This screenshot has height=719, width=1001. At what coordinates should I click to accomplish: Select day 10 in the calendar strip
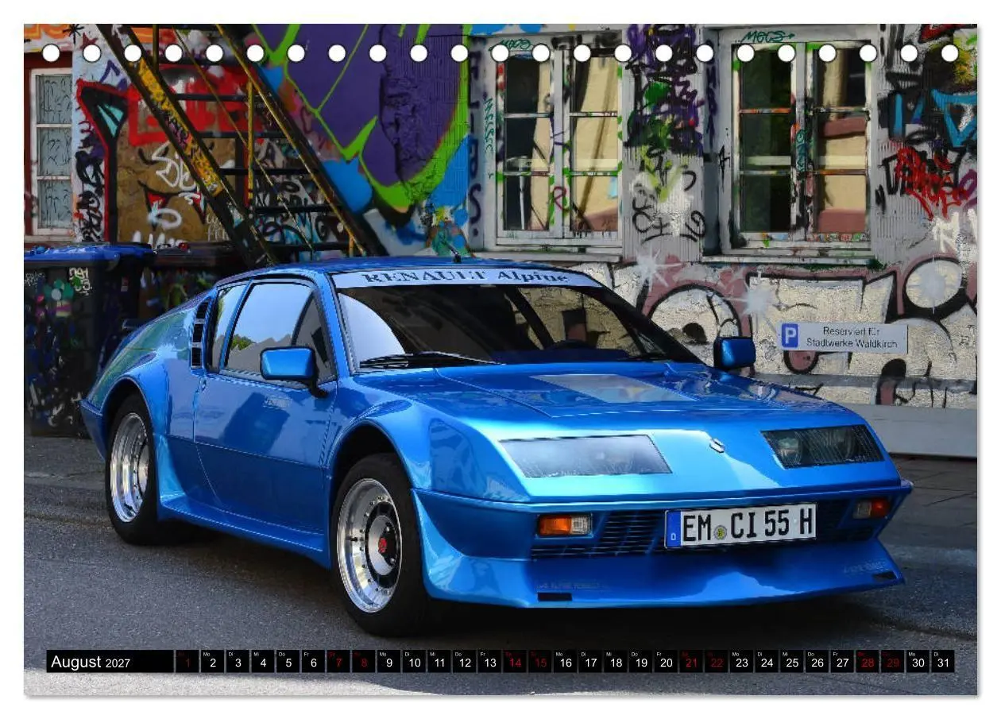tap(414, 661)
